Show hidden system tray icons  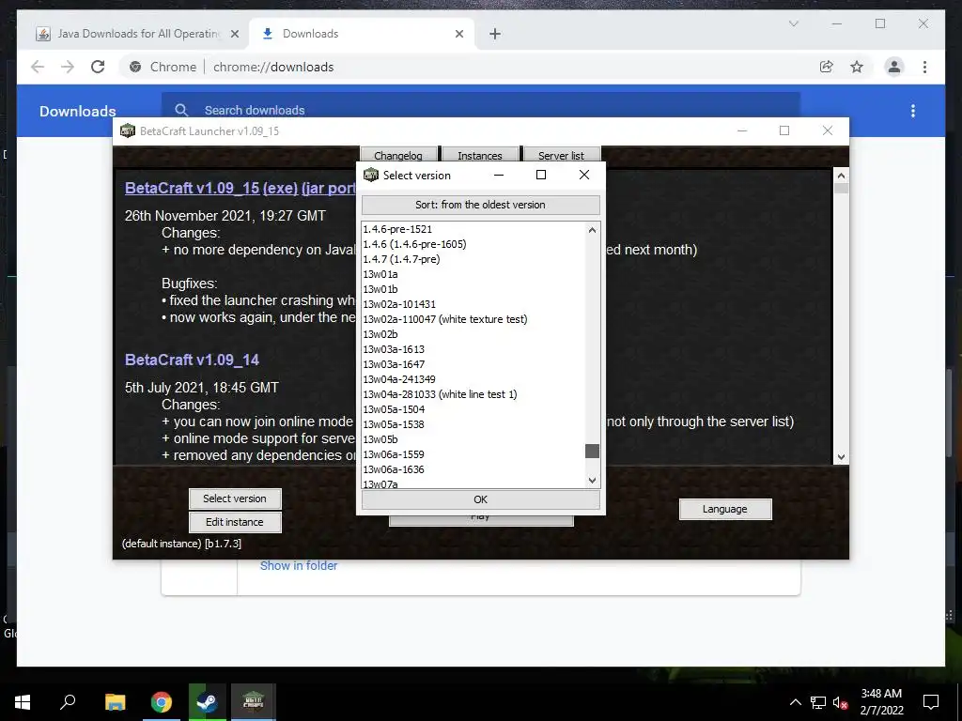click(x=795, y=702)
